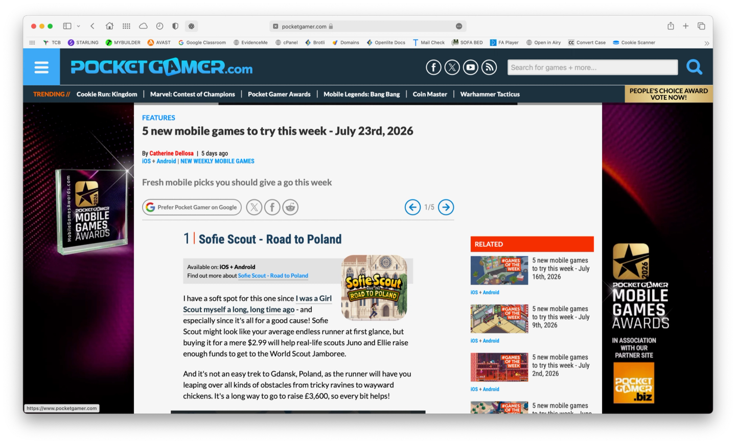736x444 pixels.
Task: Open Google Classroom bookmark
Action: coord(202,43)
